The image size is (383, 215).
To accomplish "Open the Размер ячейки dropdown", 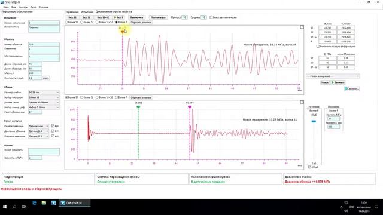I will pyautogui.click(x=44, y=93).
